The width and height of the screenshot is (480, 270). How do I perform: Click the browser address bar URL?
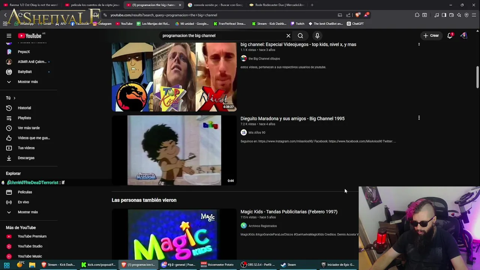163,15
